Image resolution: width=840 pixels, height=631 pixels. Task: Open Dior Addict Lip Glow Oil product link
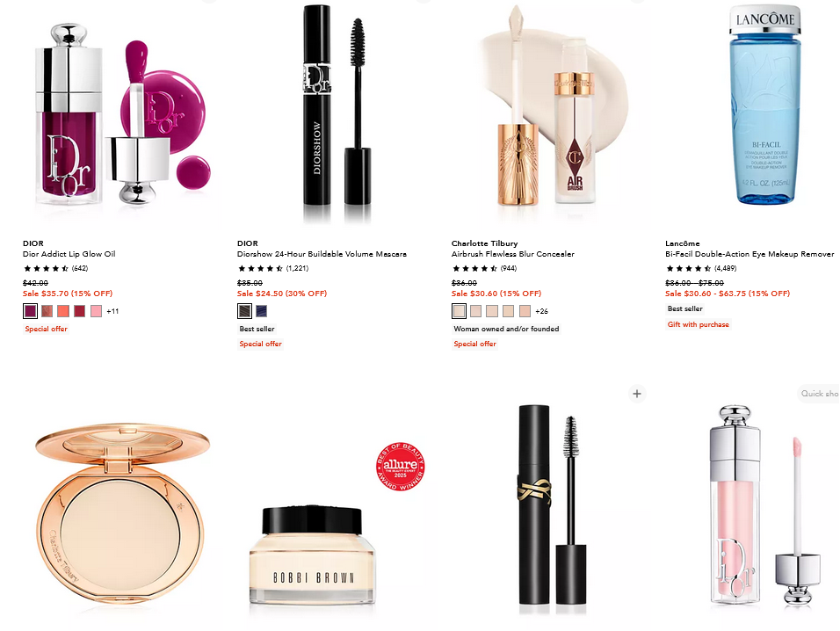[x=69, y=254]
